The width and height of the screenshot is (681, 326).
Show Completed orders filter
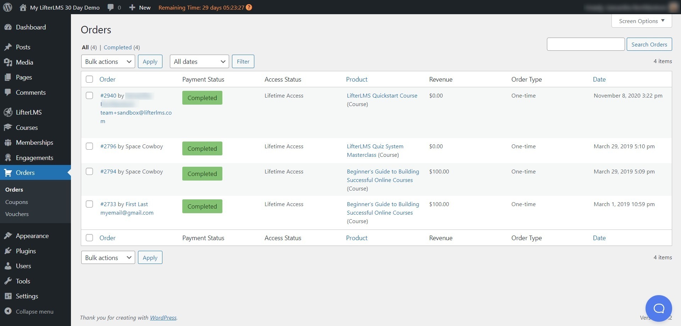tap(117, 47)
